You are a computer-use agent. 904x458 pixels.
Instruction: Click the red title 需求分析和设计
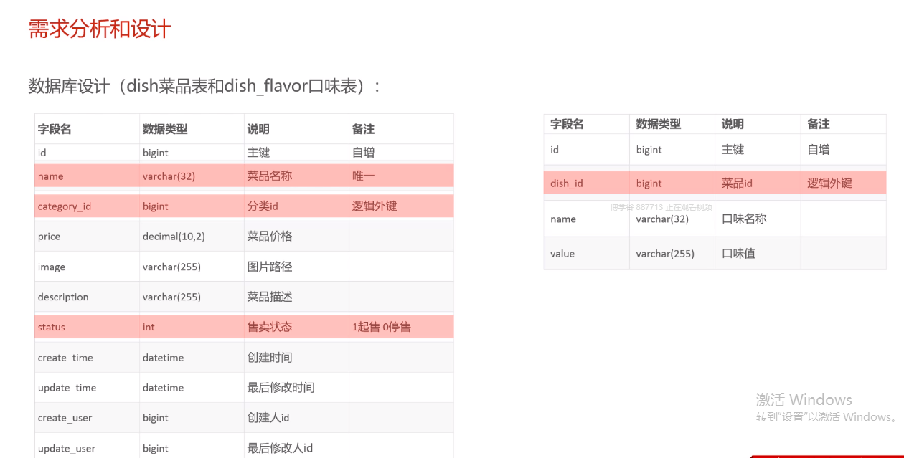pos(99,29)
